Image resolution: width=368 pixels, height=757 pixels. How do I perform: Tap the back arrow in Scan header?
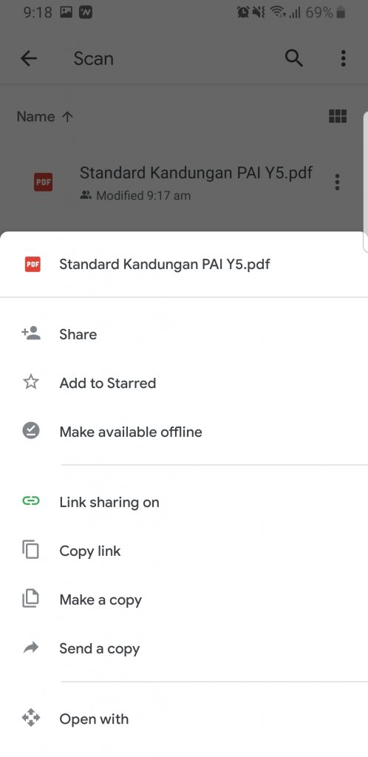point(29,58)
